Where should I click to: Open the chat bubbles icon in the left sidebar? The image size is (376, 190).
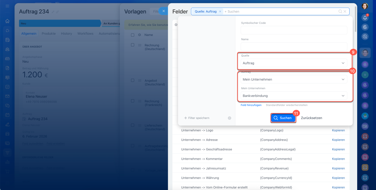(7, 106)
